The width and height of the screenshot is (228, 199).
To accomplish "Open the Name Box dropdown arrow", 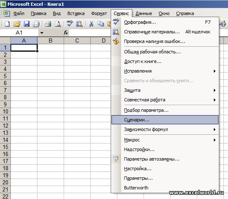I will 42,33.
